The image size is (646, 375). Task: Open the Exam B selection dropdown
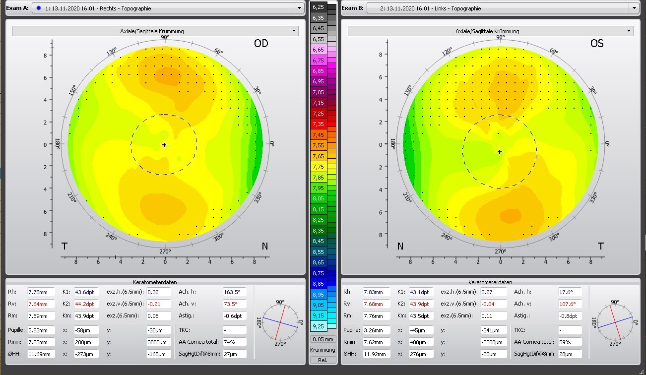pyautogui.click(x=634, y=8)
